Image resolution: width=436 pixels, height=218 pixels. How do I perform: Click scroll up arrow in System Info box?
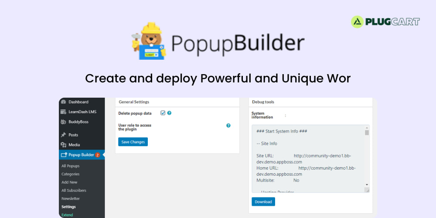pos(367,128)
